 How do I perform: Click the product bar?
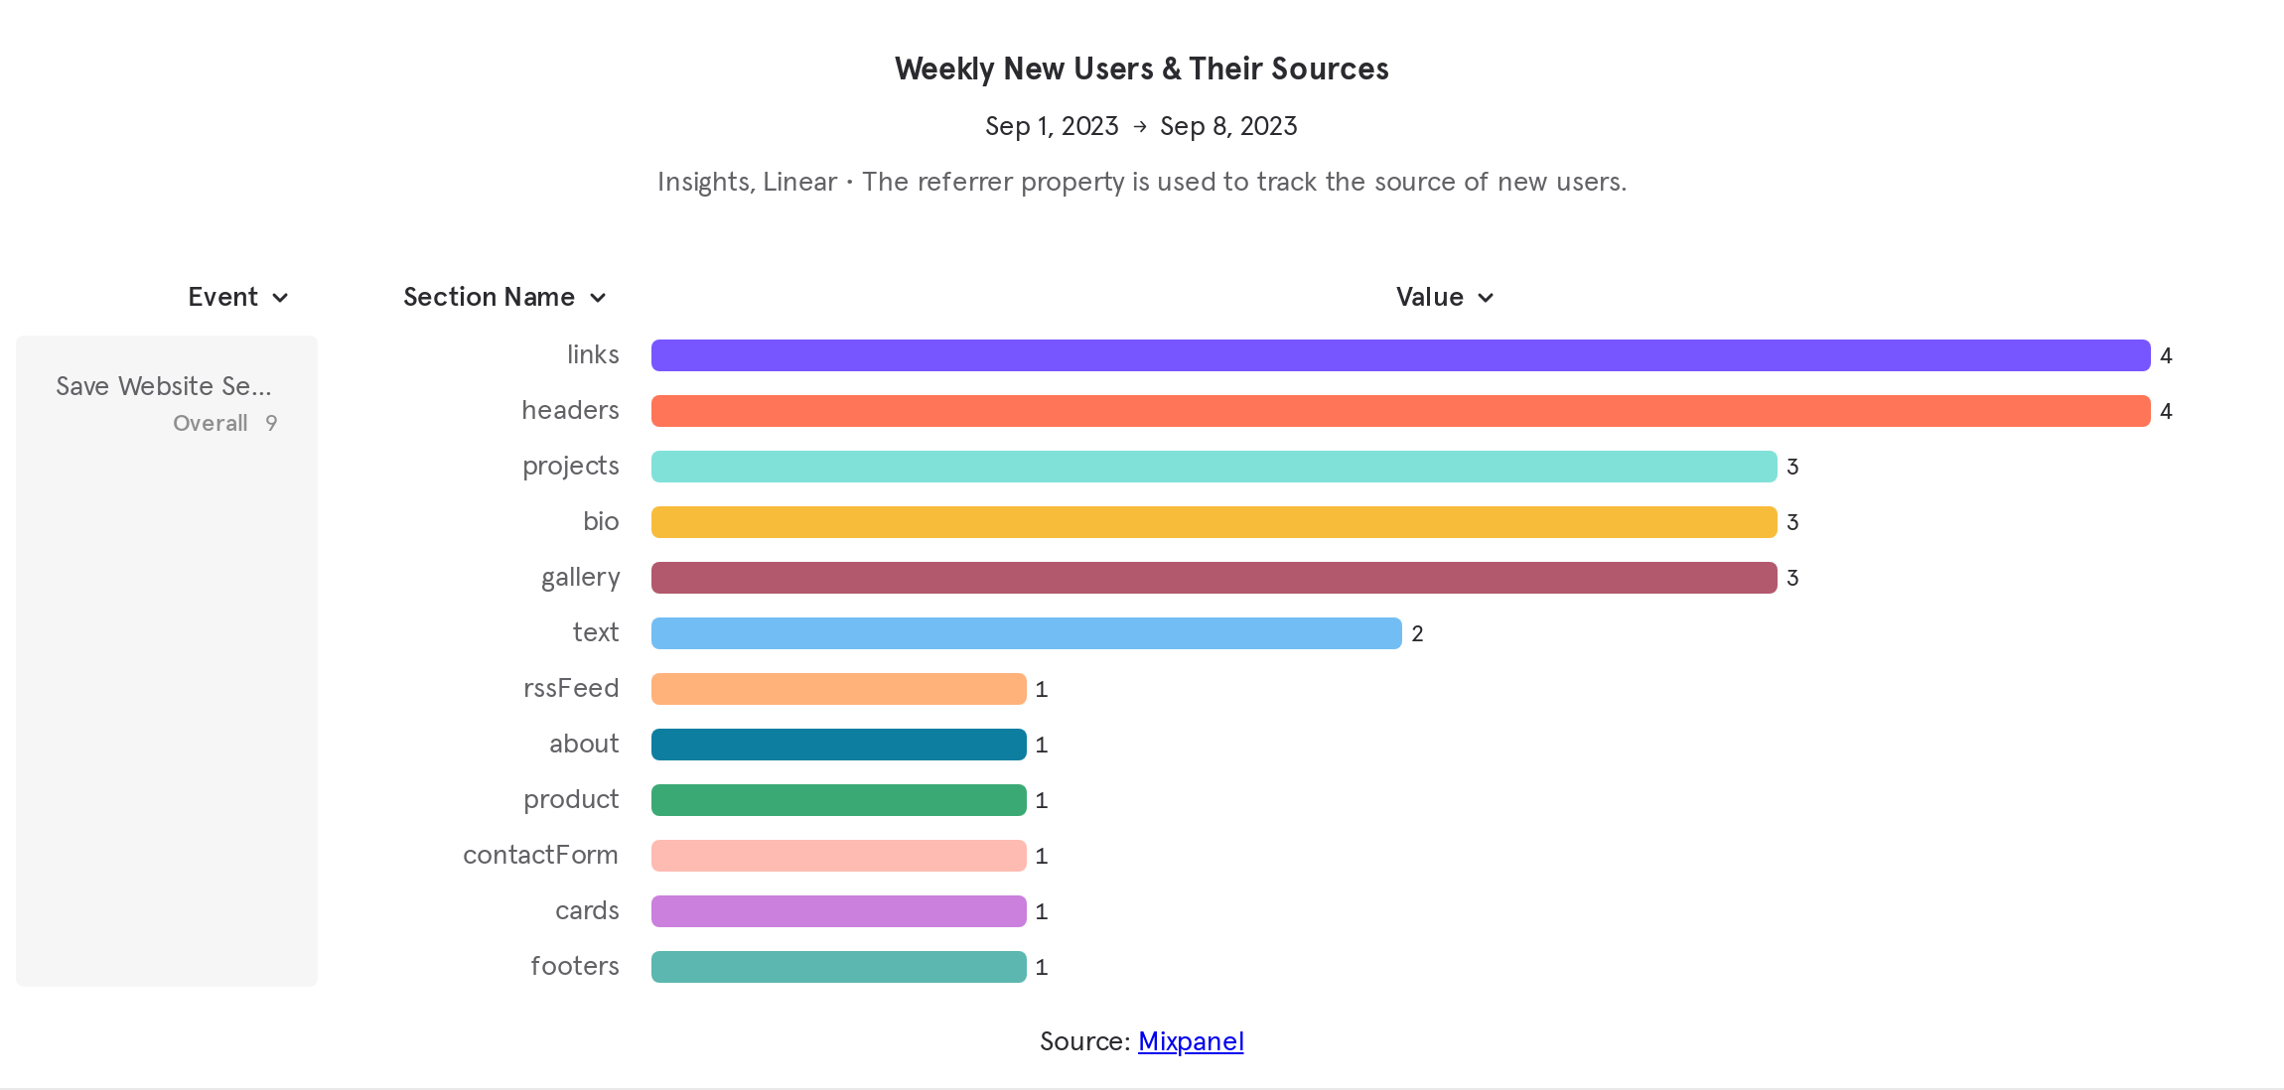837,799
